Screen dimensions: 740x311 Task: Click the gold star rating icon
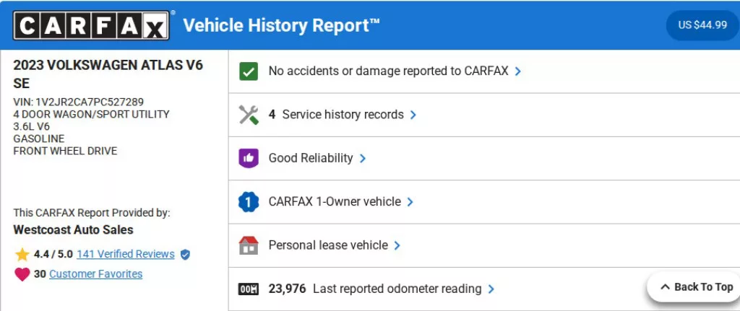pos(22,254)
